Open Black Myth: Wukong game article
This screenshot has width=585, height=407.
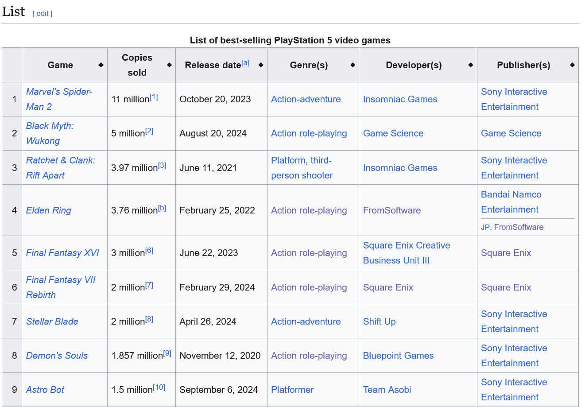[50, 133]
